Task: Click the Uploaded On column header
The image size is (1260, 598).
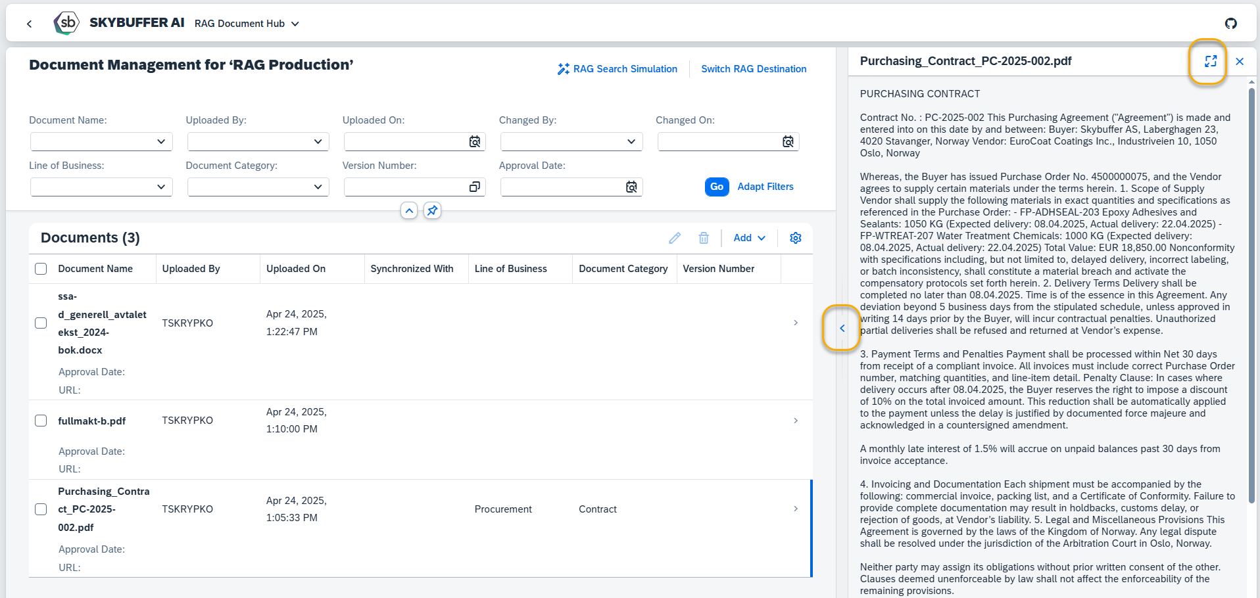Action: 296,269
